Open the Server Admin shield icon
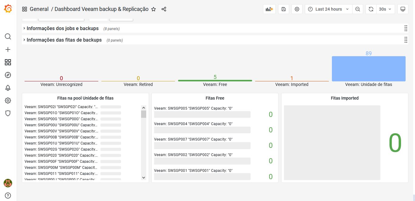415x201 pixels. coord(8,113)
